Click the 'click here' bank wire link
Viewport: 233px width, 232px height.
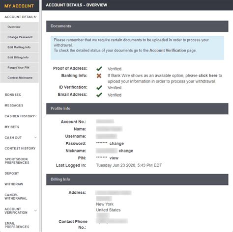pos(208,76)
